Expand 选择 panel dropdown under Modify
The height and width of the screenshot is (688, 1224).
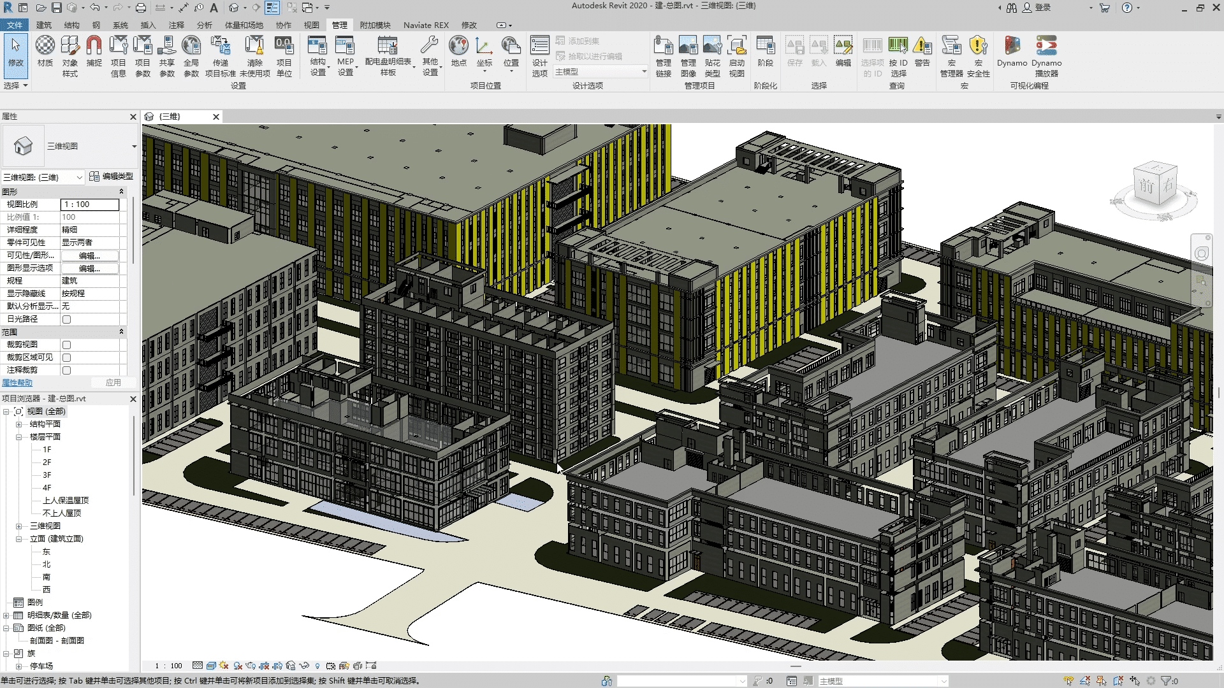[16, 85]
